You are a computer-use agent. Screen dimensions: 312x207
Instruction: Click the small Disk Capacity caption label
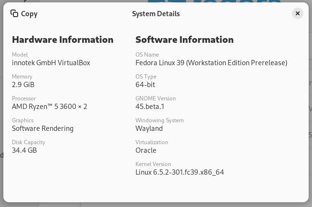[x=29, y=142]
